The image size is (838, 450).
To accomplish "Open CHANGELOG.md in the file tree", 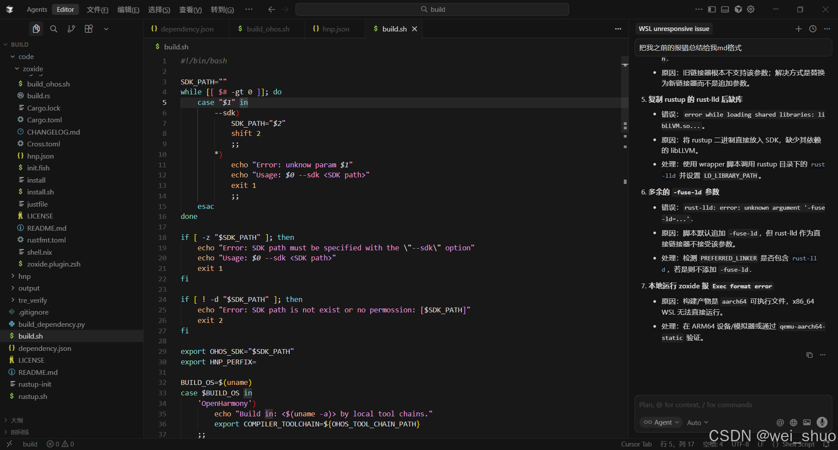I will pyautogui.click(x=53, y=132).
